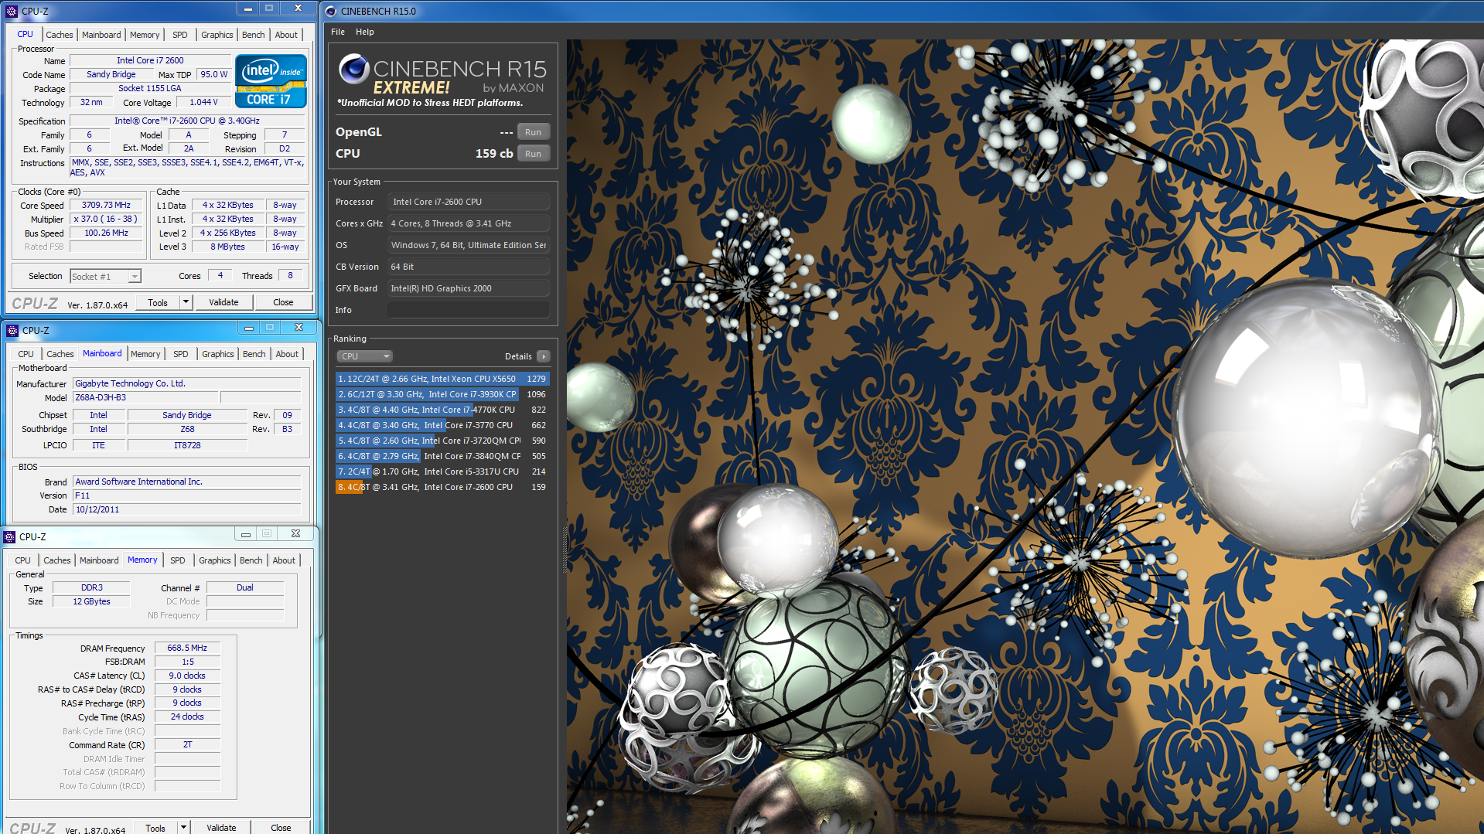Image resolution: width=1484 pixels, height=834 pixels.
Task: Select Mainboard tab in Memory CPU-Z window
Action: [99, 560]
